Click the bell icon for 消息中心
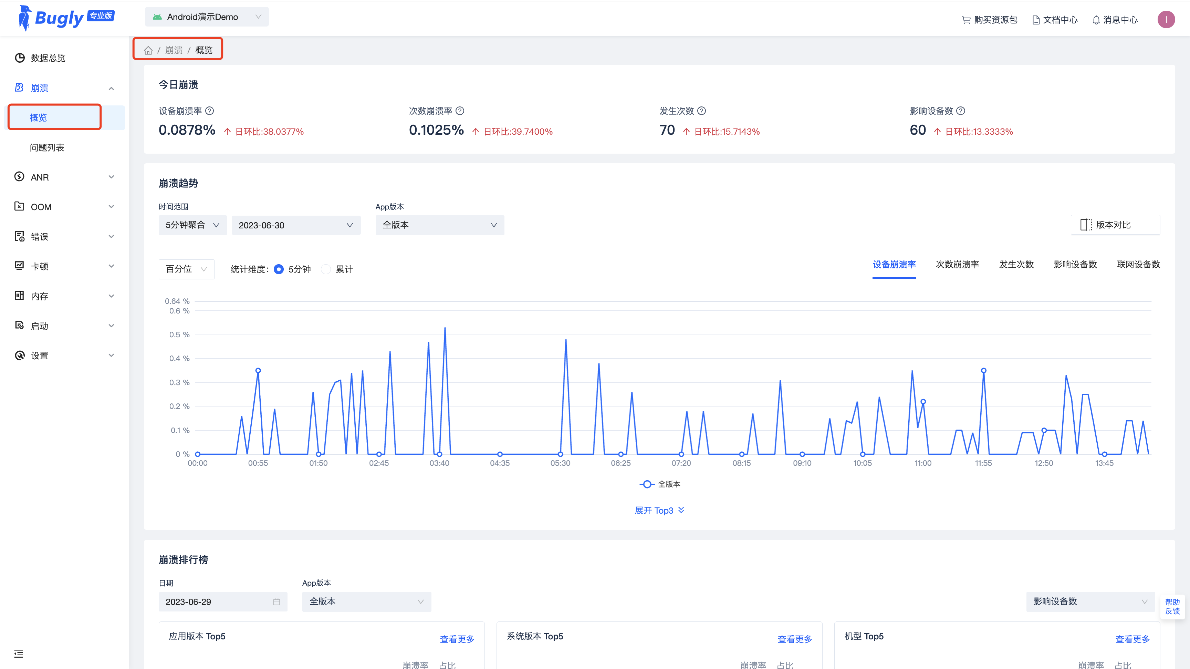Screen dimensions: 1190x669 (x=1096, y=20)
